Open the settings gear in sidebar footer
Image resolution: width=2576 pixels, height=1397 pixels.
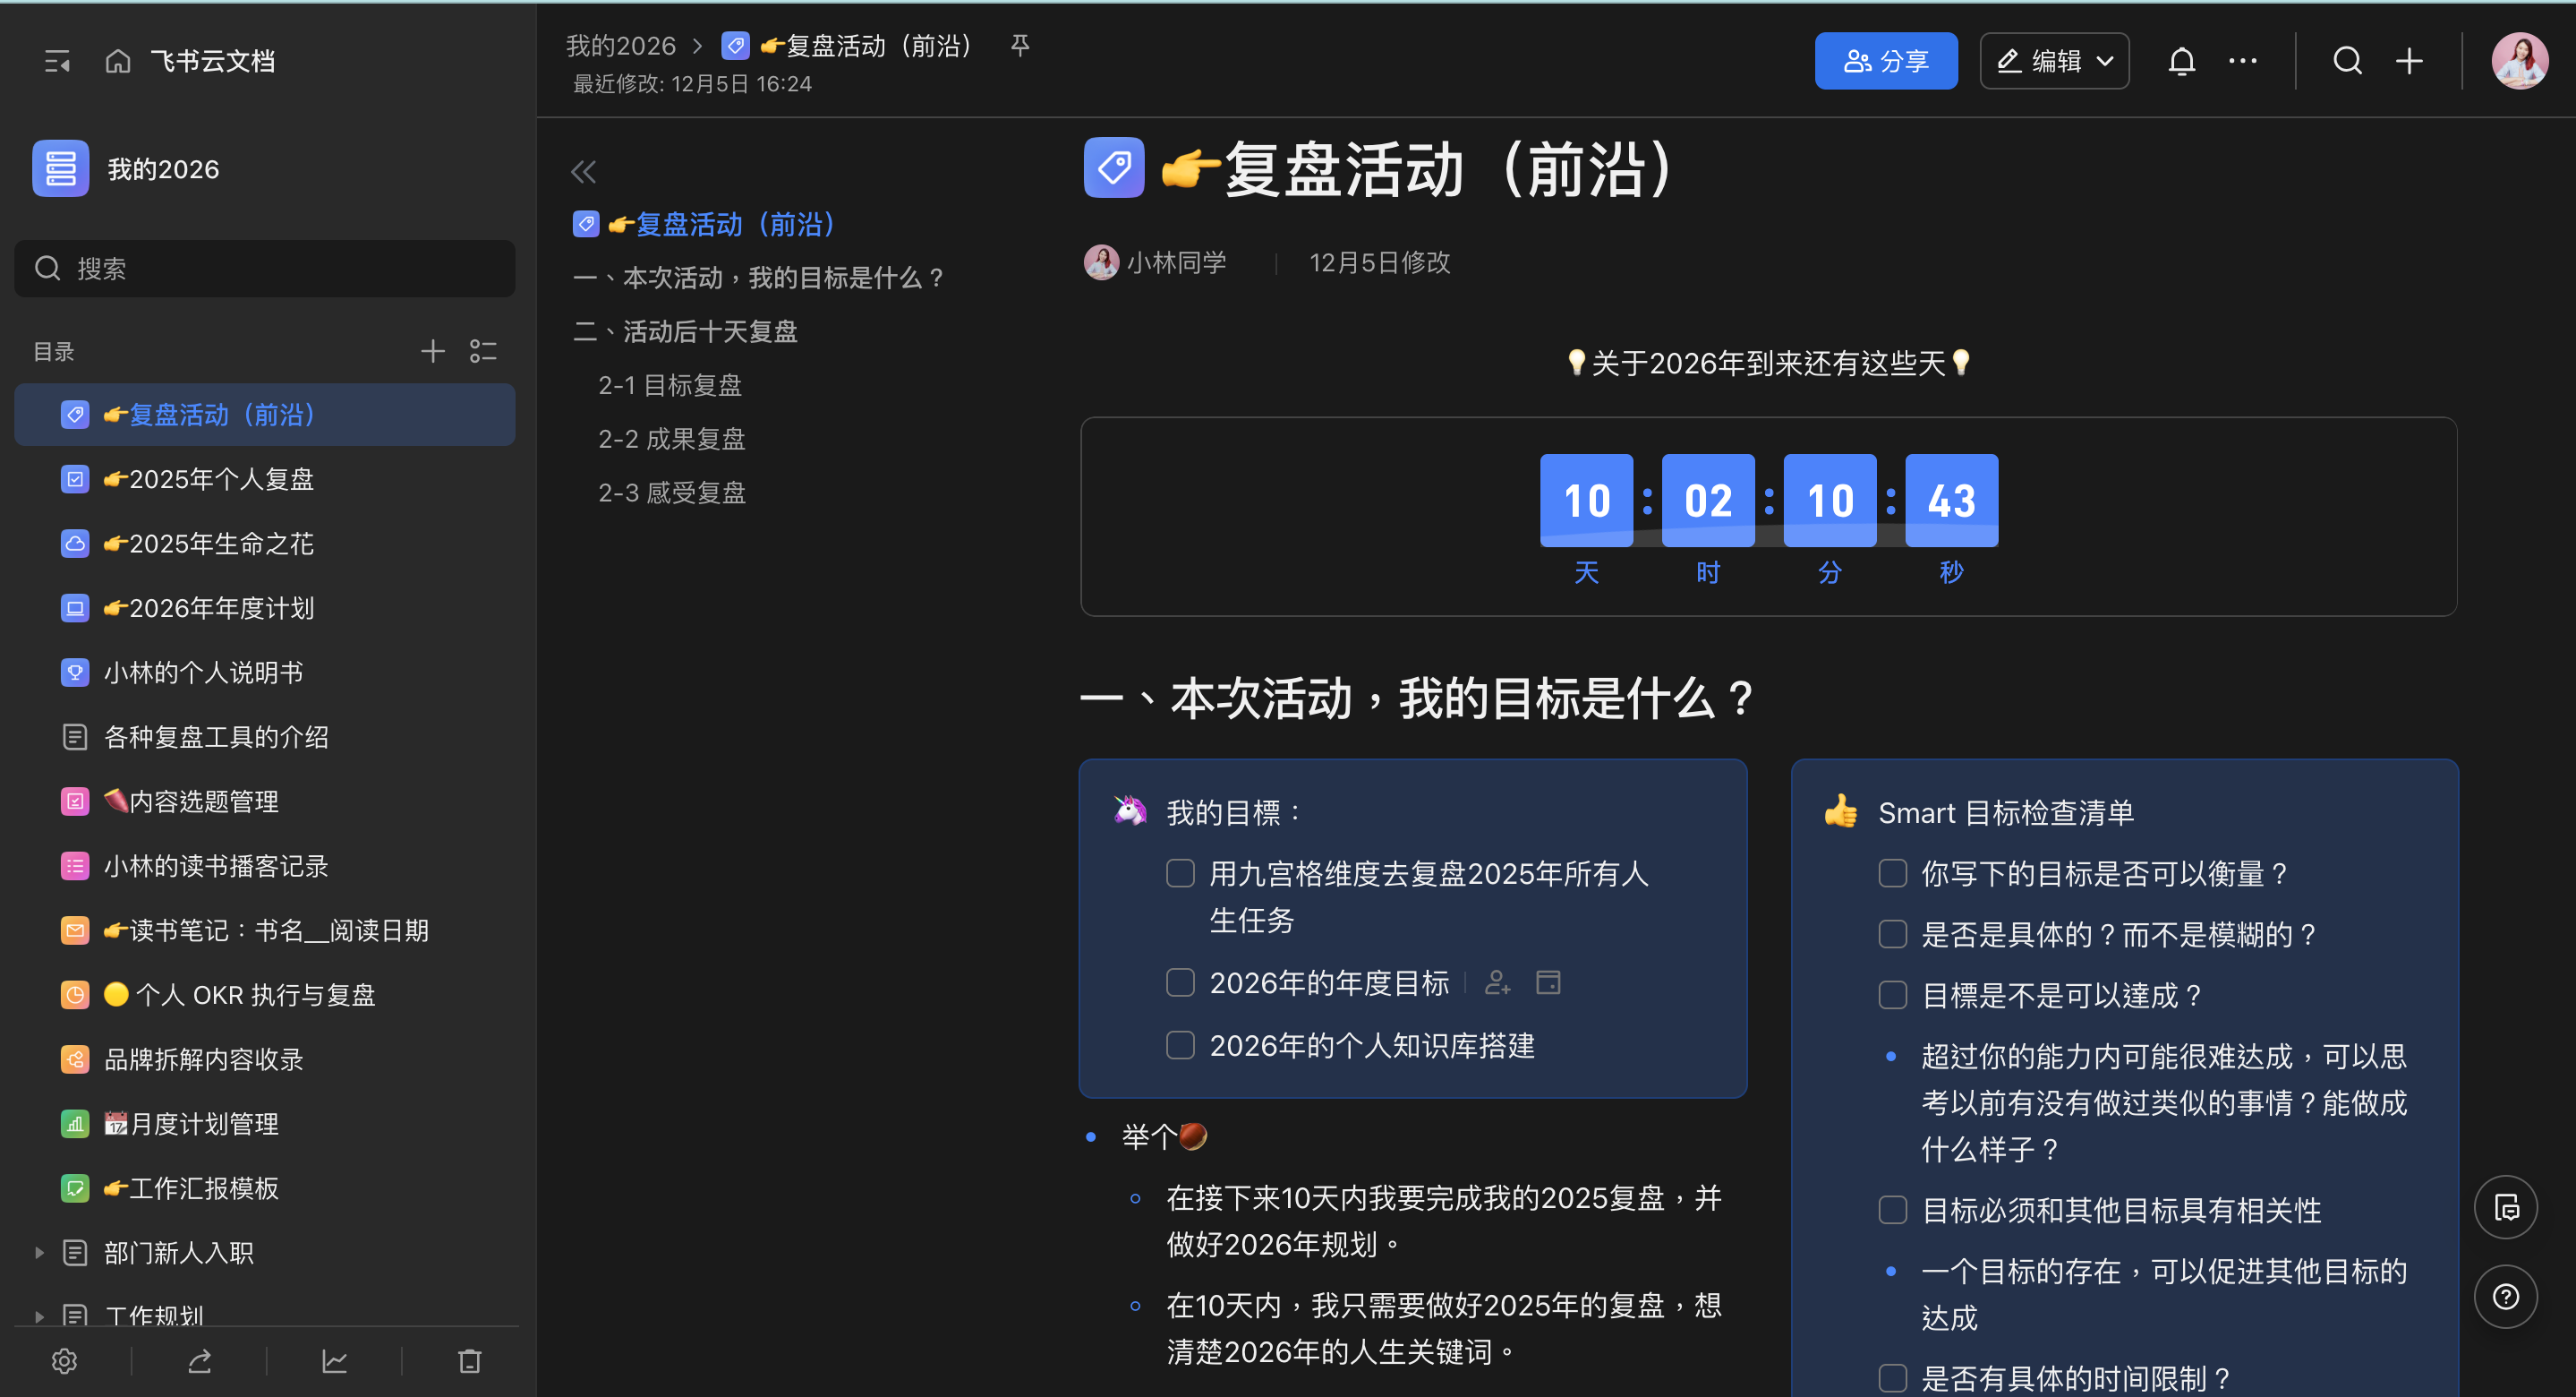coord(64,1361)
